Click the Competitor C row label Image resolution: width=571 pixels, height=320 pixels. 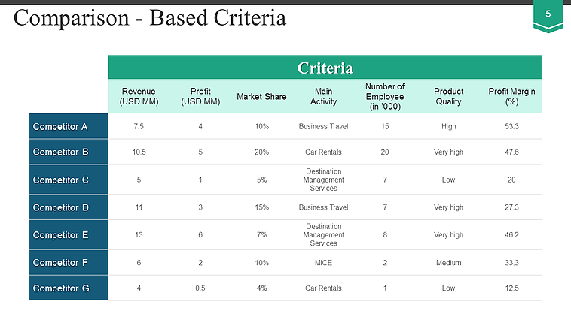click(69, 180)
